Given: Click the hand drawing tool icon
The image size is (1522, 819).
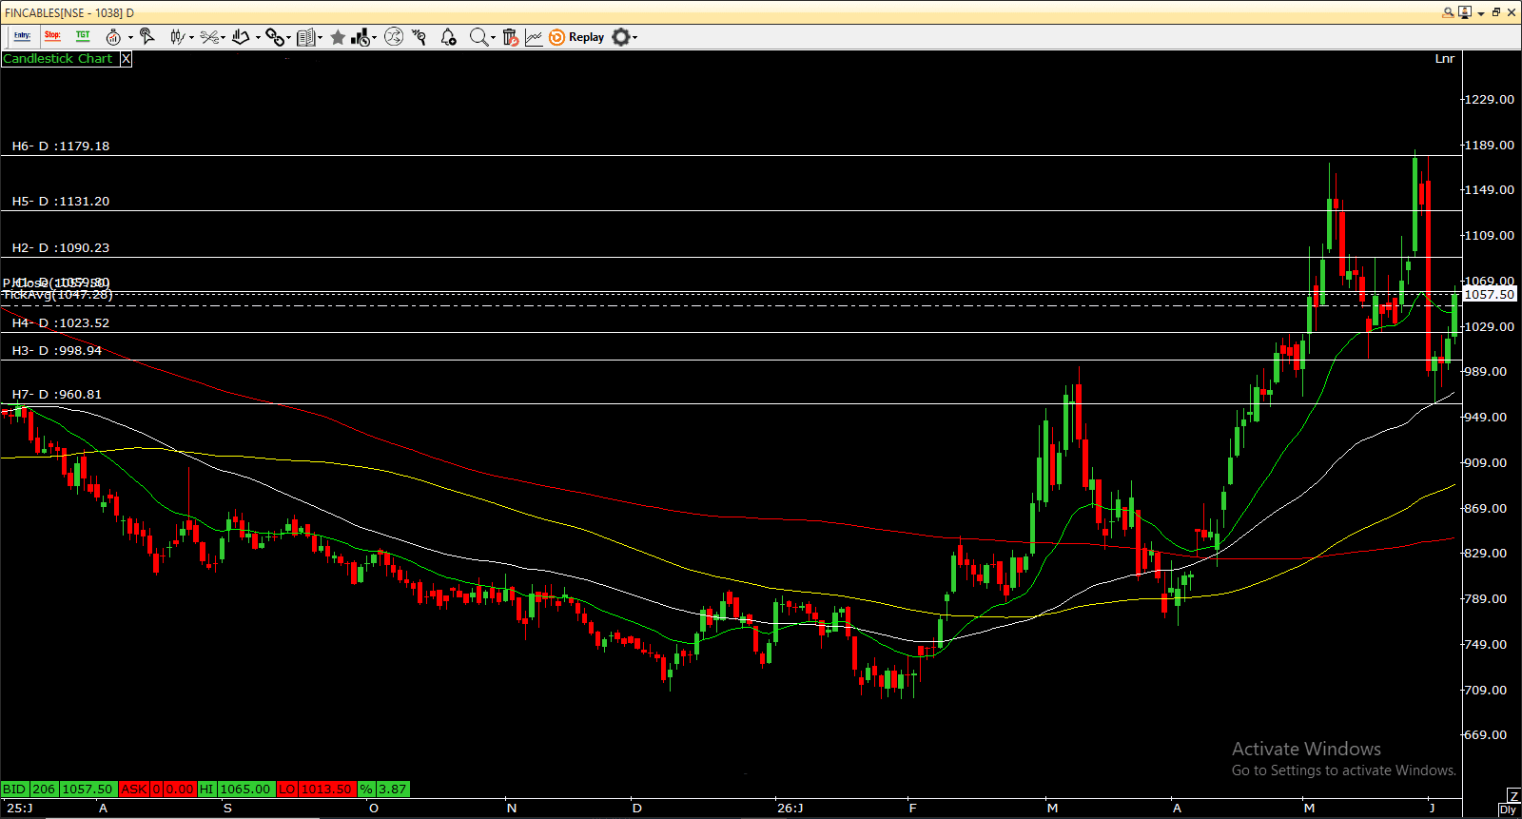Looking at the screenshot, I should 241,37.
